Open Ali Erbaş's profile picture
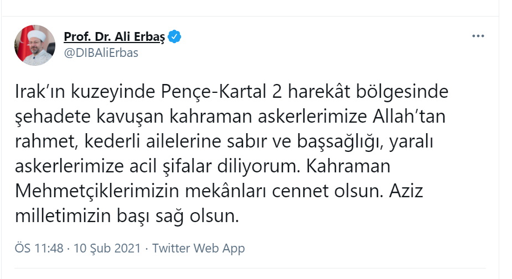Screen dimensions: 512x279 35,45
